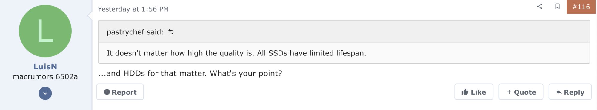Add this post to multi-quote

pos(521,92)
